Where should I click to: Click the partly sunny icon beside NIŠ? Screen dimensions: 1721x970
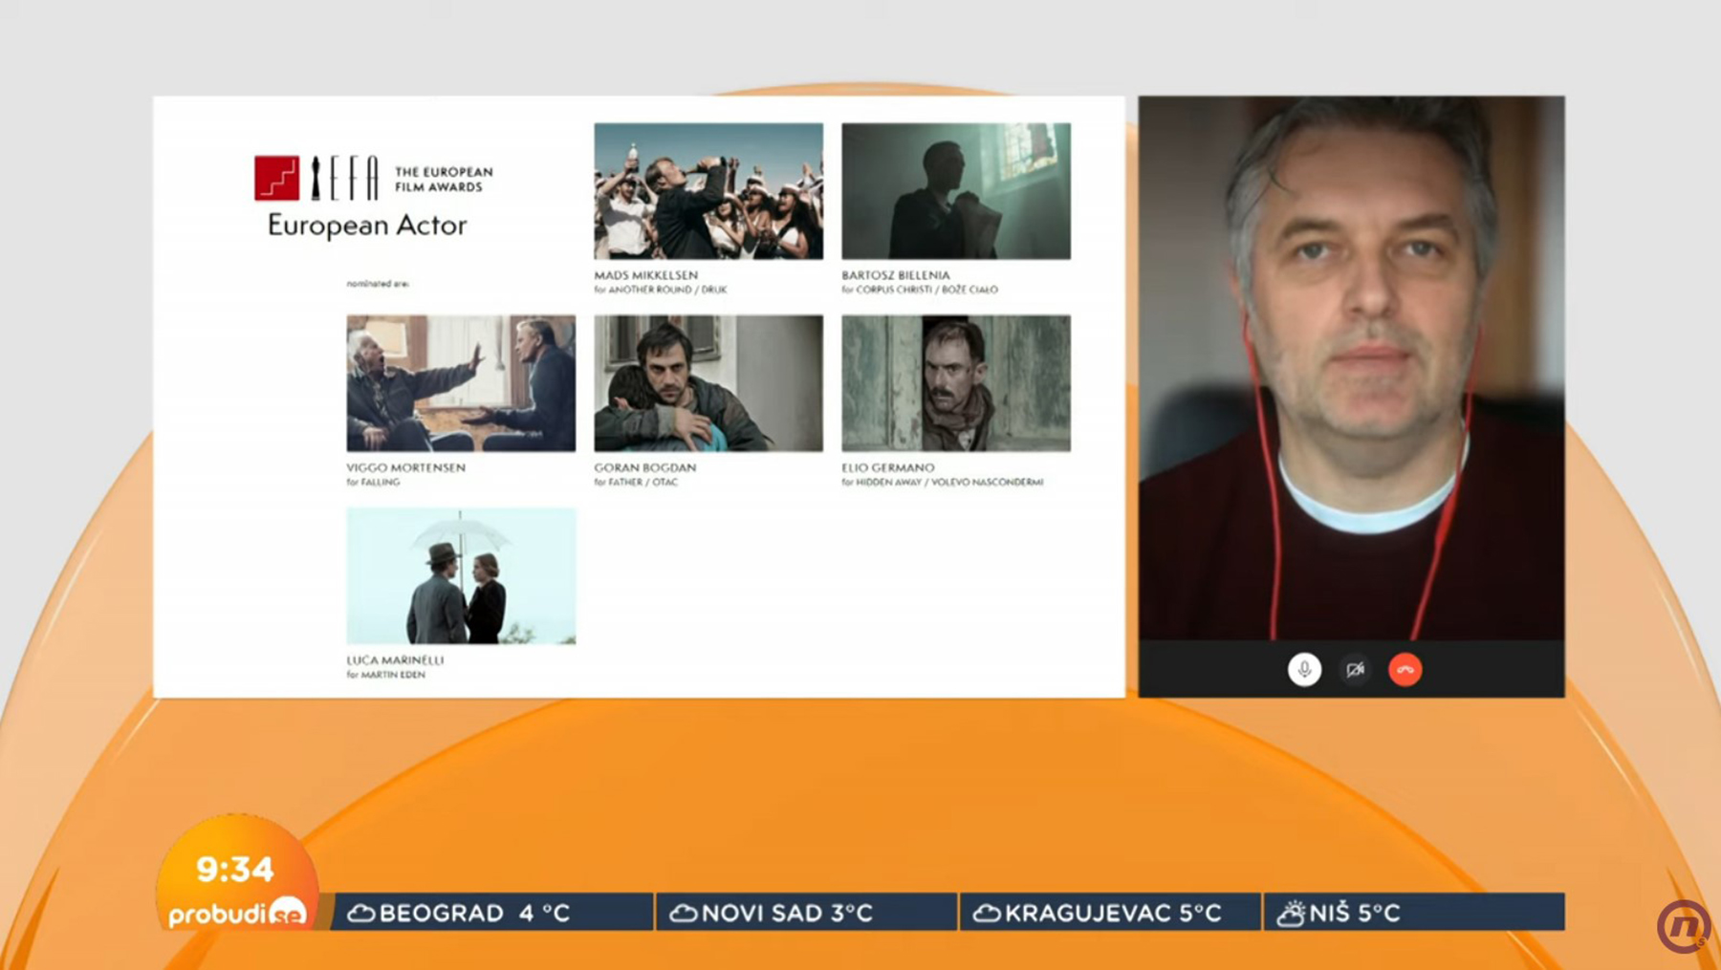tap(1291, 913)
